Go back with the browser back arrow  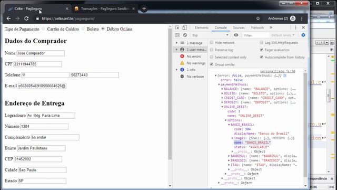tap(8, 18)
